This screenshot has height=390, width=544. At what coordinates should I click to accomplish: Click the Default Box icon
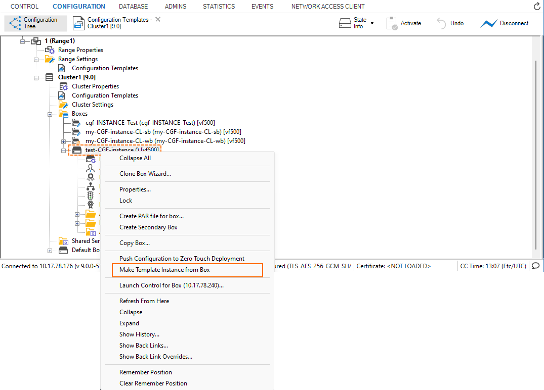pos(63,250)
